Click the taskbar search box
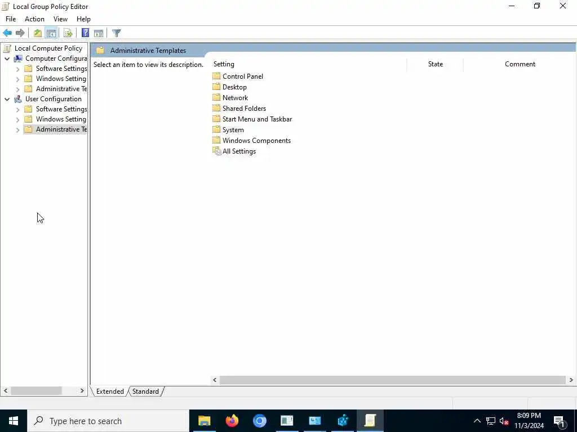Screen dimensions: 577x432 point(108,421)
